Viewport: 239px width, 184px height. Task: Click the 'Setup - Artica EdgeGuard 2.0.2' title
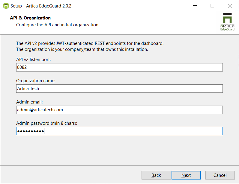(x=41, y=6)
